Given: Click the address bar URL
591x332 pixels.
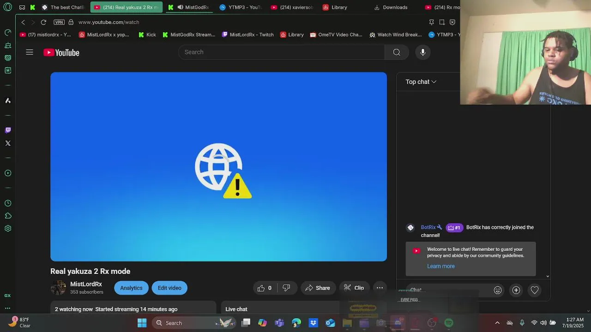Looking at the screenshot, I should (109, 22).
